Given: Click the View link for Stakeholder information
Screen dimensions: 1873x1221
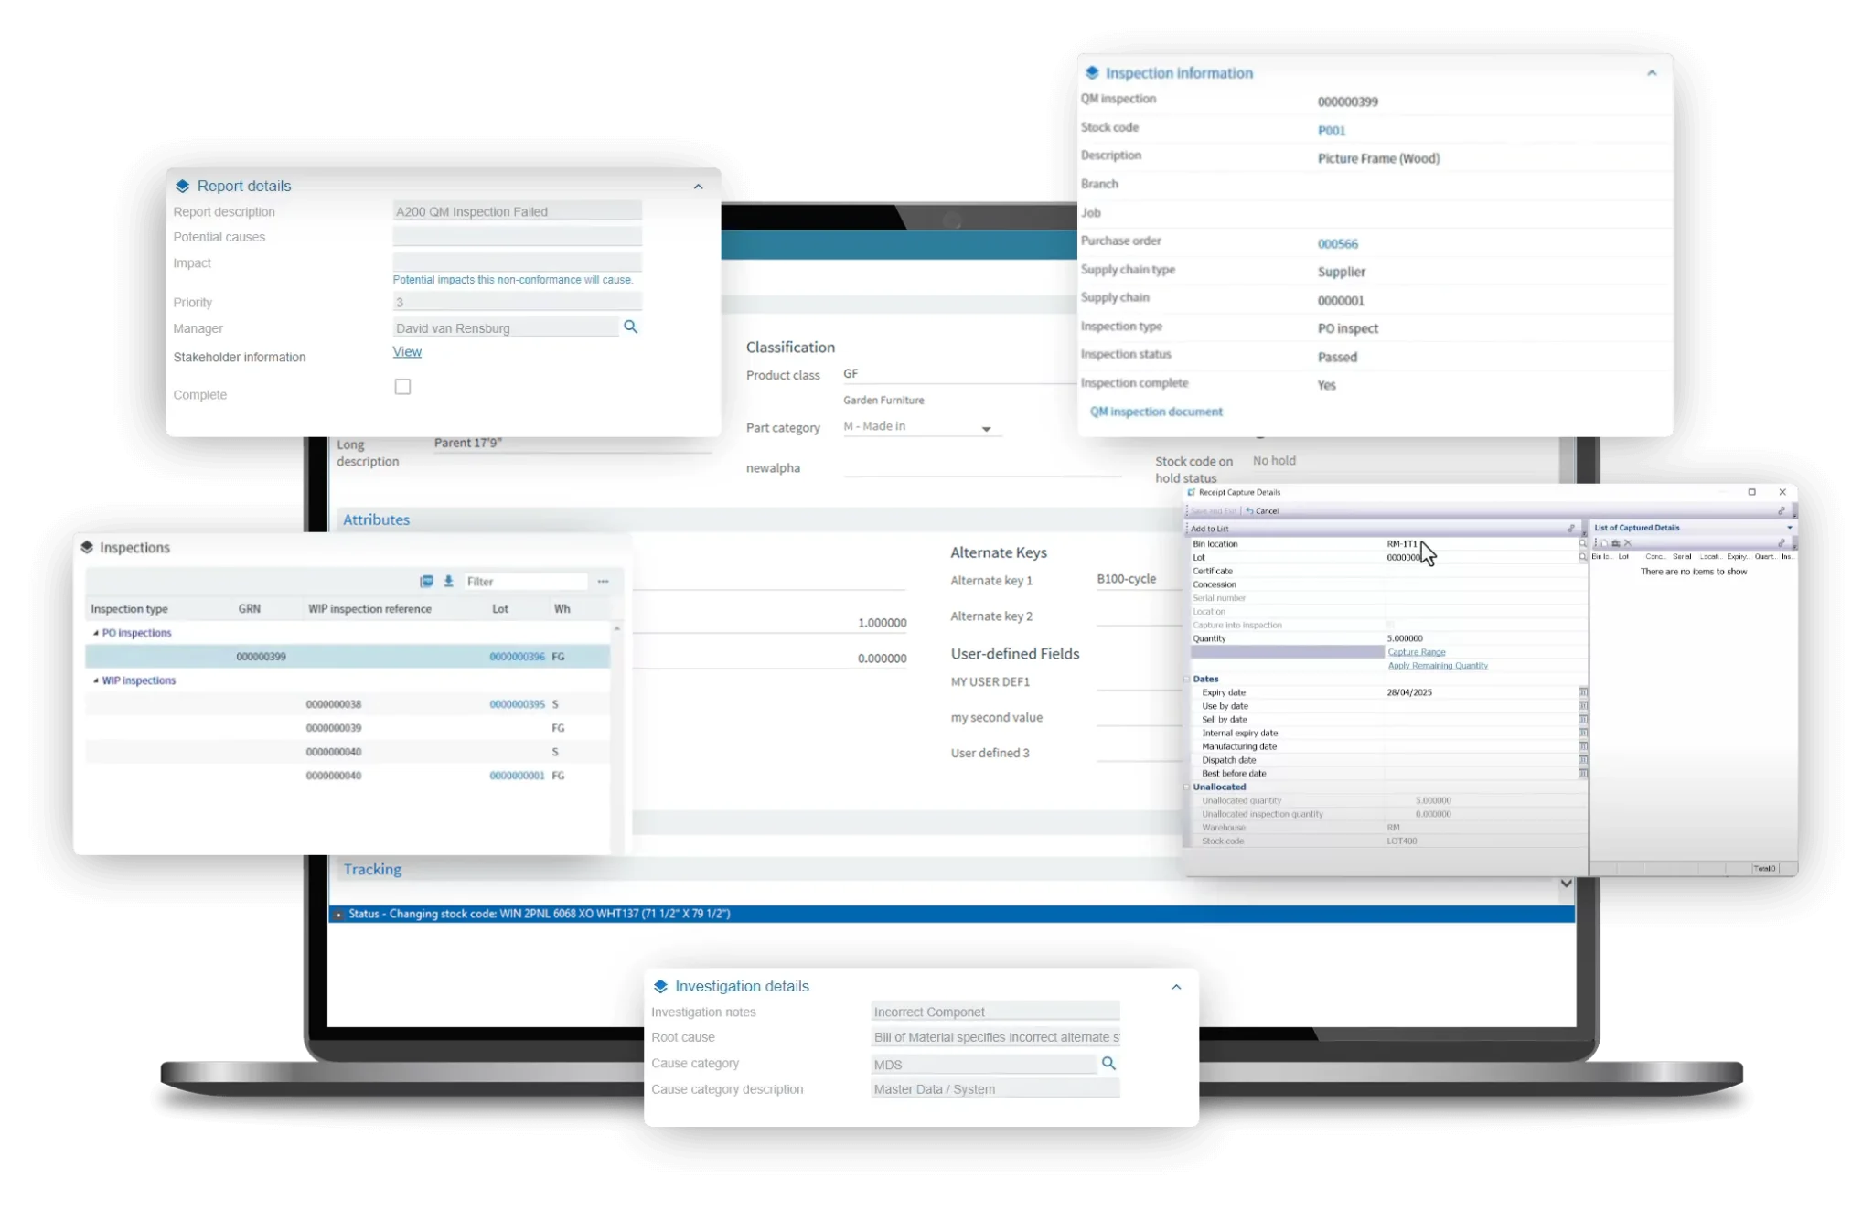Looking at the screenshot, I should click(406, 351).
